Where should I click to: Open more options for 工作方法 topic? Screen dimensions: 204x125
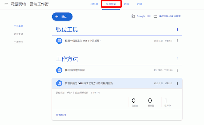tap(177, 59)
